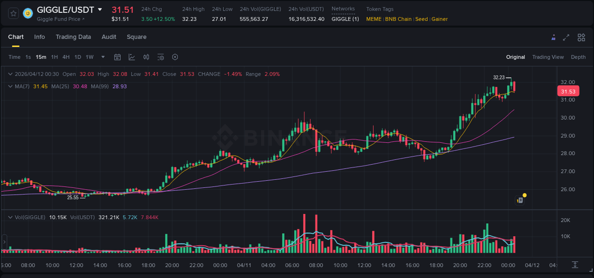Open the GIGGLE/USDT pair selector dropdown
The image size is (594, 278).
point(99,9)
